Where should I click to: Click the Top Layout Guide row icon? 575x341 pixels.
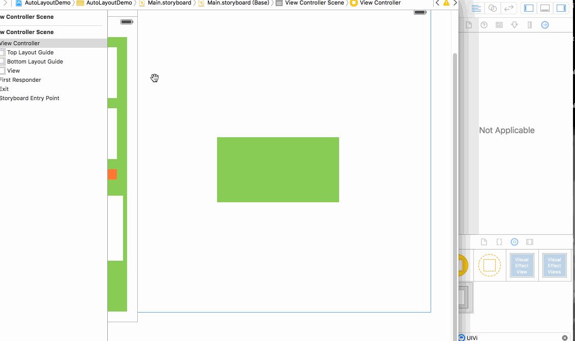tap(3, 52)
